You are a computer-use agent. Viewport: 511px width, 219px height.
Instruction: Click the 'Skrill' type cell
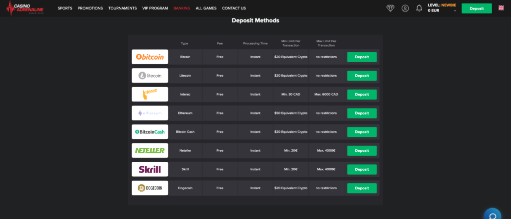pyautogui.click(x=185, y=169)
